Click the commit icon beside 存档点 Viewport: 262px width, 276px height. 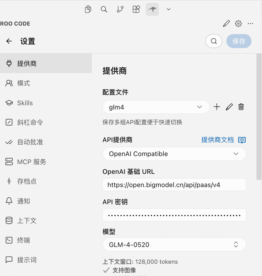9,181
